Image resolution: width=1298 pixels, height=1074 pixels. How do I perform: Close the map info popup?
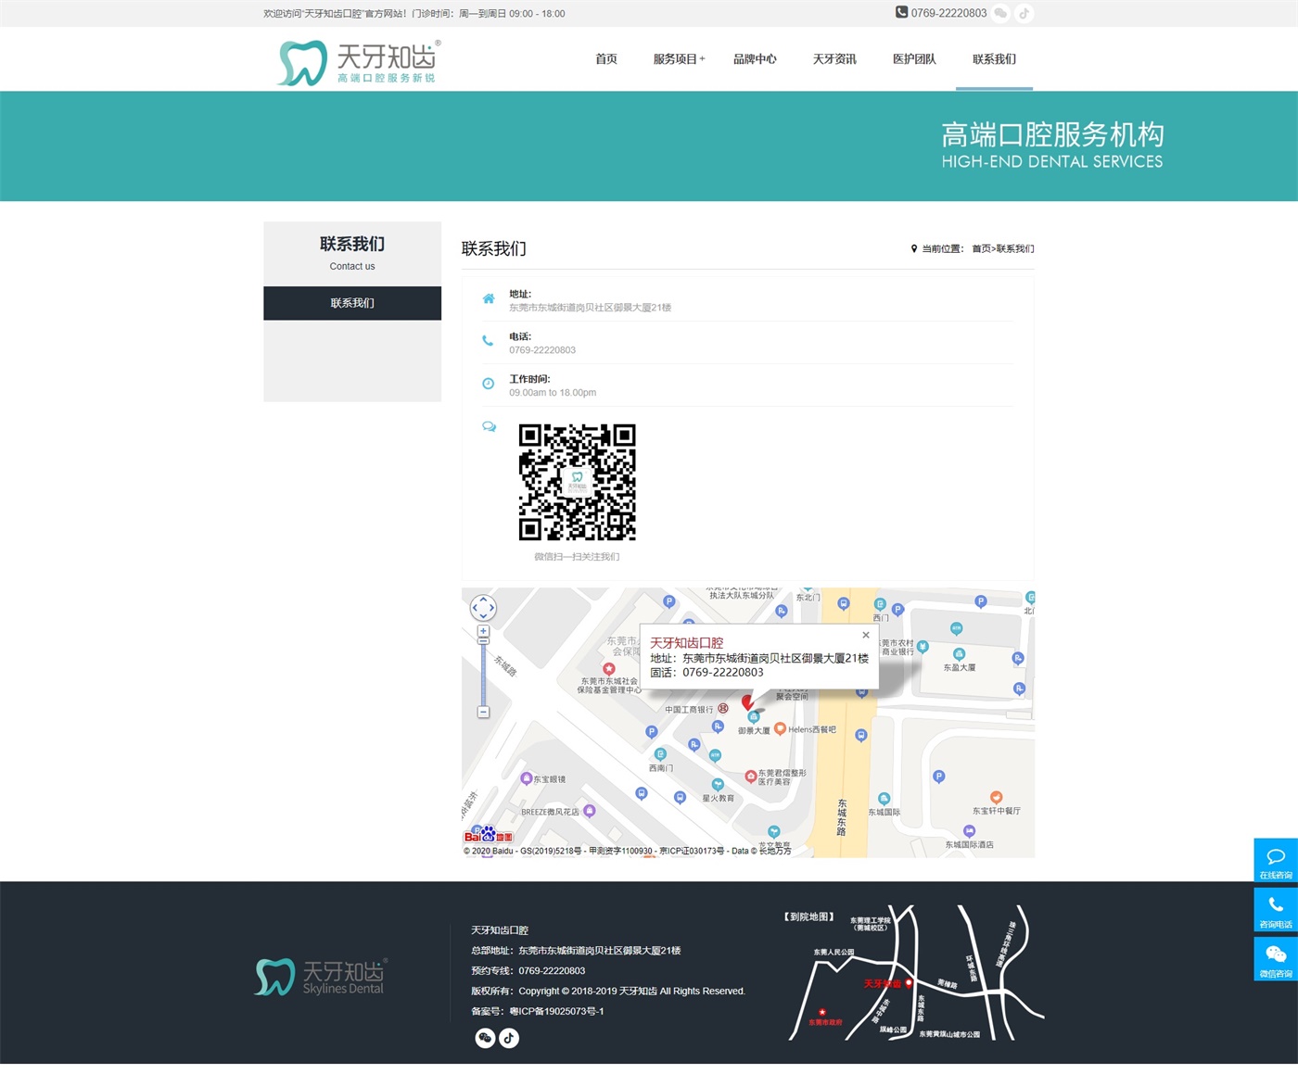[866, 635]
